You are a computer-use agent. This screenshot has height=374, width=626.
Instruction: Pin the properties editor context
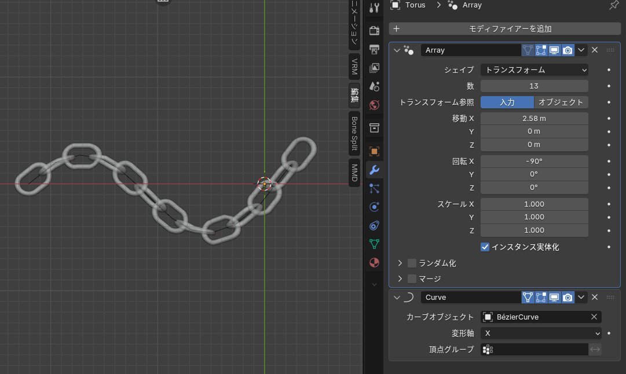coord(614,5)
